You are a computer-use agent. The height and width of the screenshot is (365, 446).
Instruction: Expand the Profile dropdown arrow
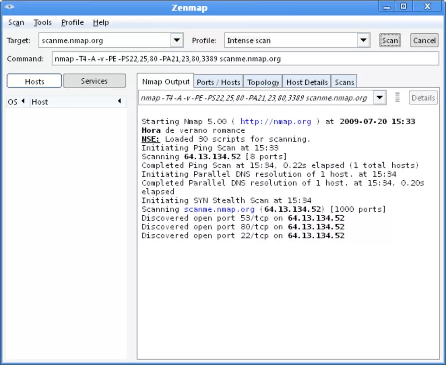point(363,40)
